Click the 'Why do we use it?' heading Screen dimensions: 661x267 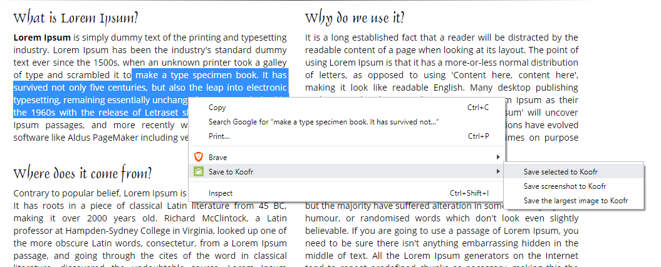(355, 19)
